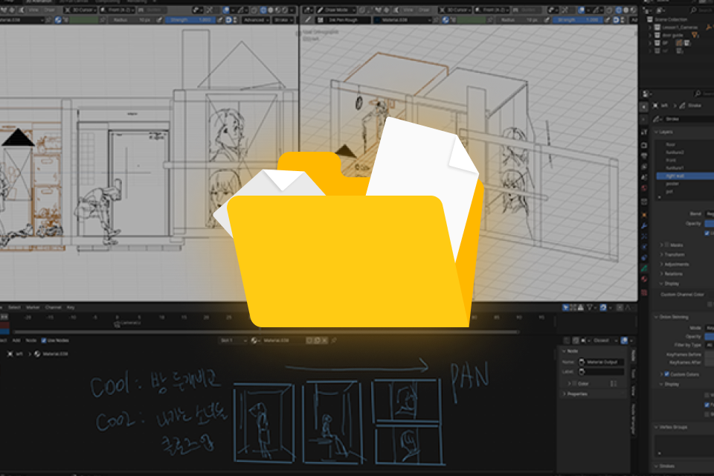Open the orange Object properties tab icon
Viewport: 714px width, 476px height.
click(644, 214)
